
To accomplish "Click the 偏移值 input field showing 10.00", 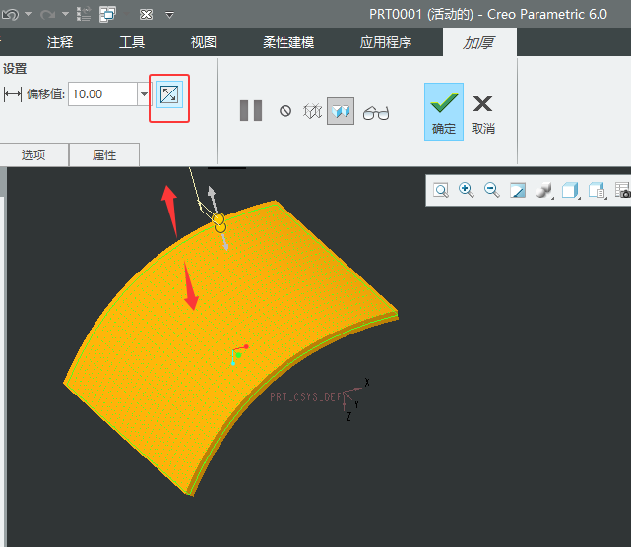I will coord(103,94).
